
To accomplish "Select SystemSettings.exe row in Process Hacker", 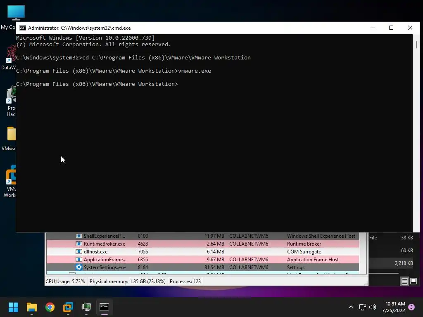I will pyautogui.click(x=202, y=267).
